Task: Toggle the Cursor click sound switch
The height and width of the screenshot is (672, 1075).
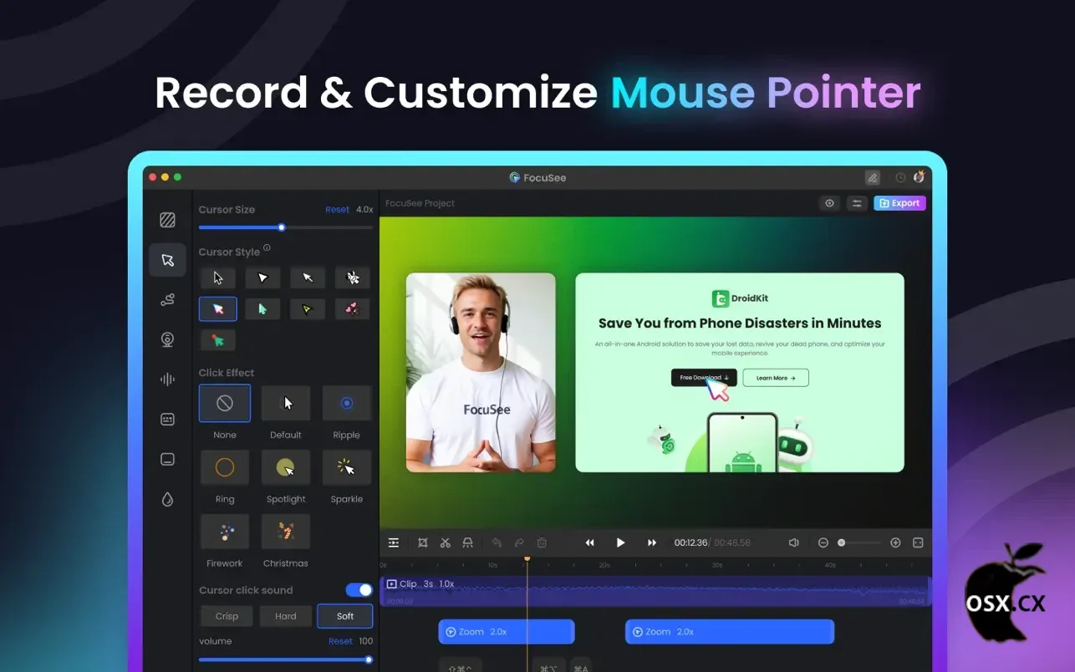Action: point(359,590)
